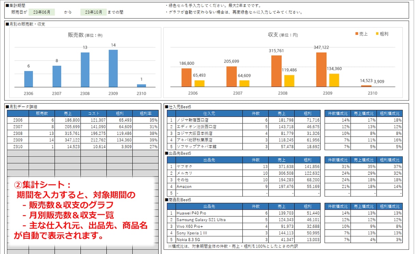The image size is (416, 254).
Task: Select the 仕入元 header cell
Action: 209,113
